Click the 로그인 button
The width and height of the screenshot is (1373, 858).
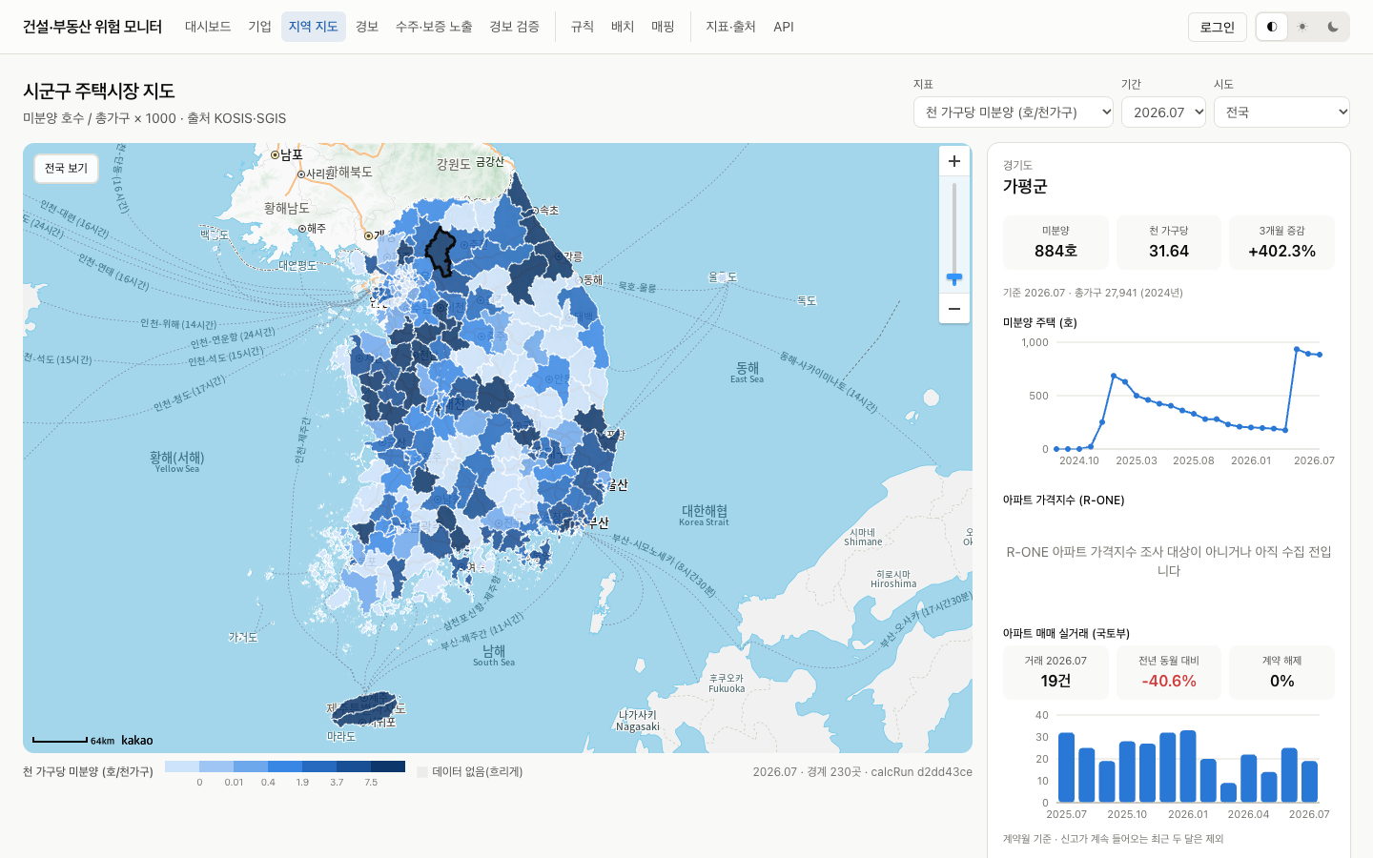coord(1218,27)
